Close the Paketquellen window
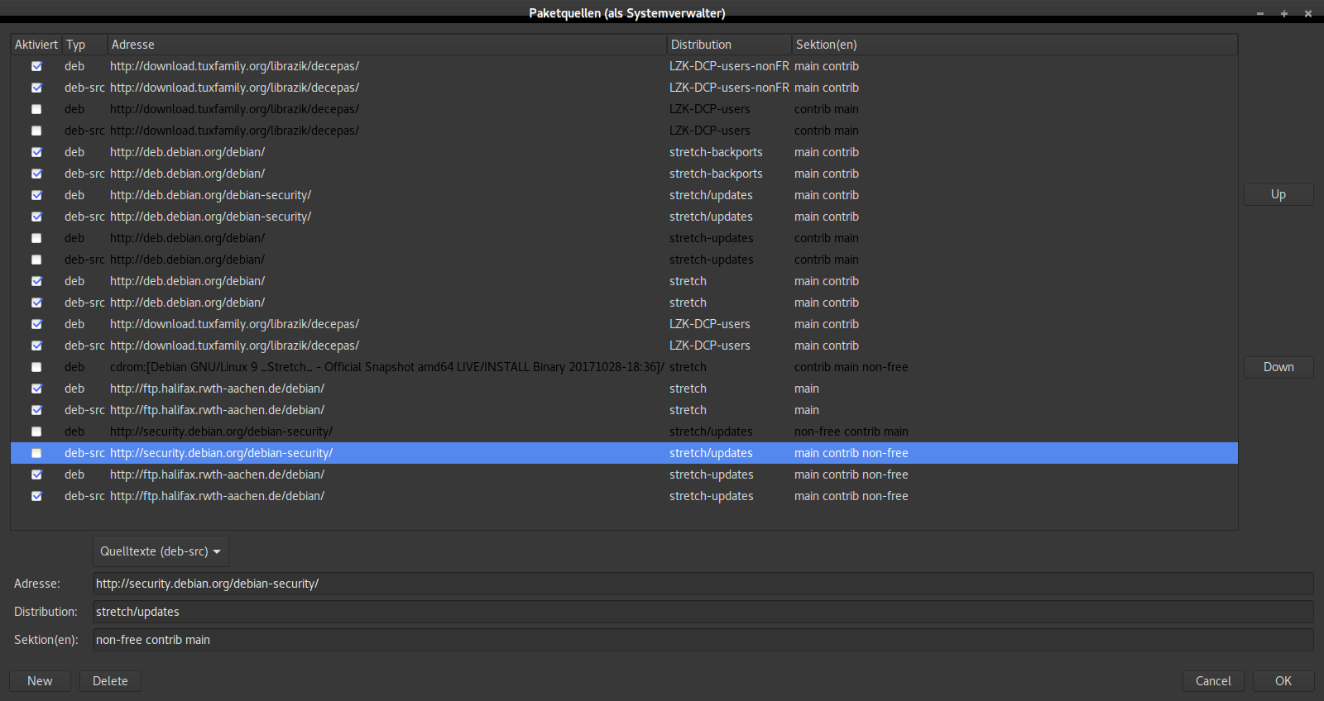Image resolution: width=1324 pixels, height=701 pixels. point(1308,13)
